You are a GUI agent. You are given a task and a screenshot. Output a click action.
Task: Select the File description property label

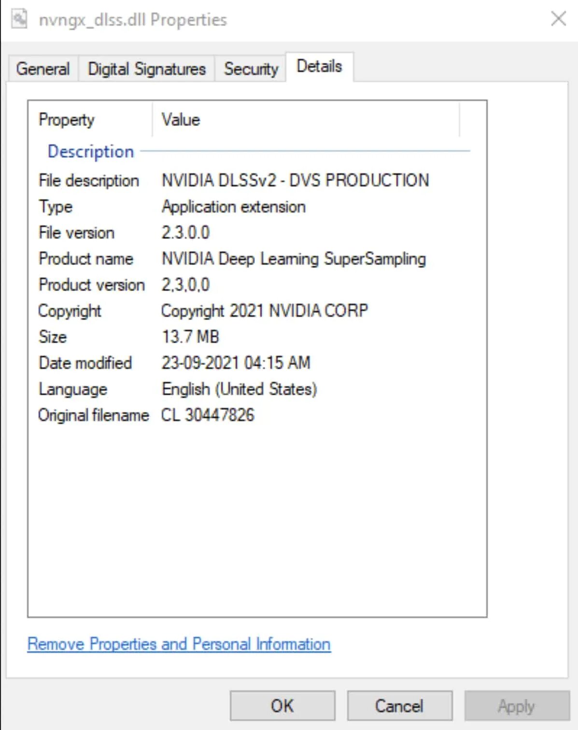coord(89,180)
